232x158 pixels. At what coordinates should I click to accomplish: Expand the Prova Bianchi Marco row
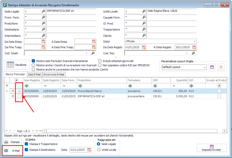click(13, 91)
